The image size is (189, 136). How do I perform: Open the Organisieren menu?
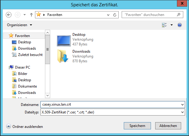20,25
